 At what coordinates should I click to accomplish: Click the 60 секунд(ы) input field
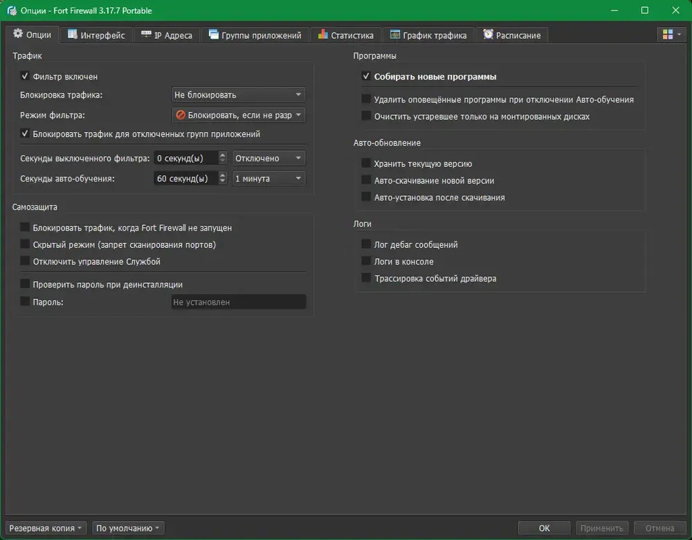tap(186, 179)
